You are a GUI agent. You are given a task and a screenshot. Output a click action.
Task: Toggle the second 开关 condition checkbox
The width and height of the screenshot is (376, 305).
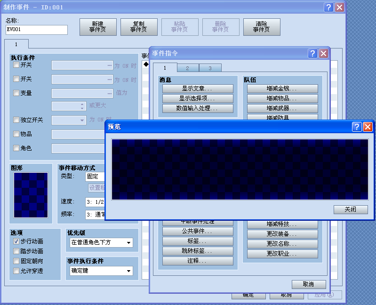[x=16, y=79]
